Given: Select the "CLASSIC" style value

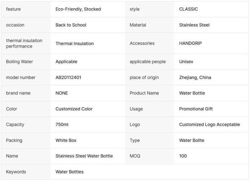Looking at the screenshot, I should point(188,9).
